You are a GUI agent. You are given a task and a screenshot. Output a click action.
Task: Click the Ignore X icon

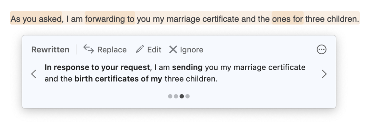(173, 49)
